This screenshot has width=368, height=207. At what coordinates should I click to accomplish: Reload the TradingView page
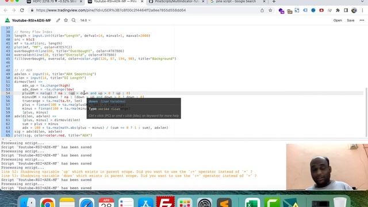(22, 10)
